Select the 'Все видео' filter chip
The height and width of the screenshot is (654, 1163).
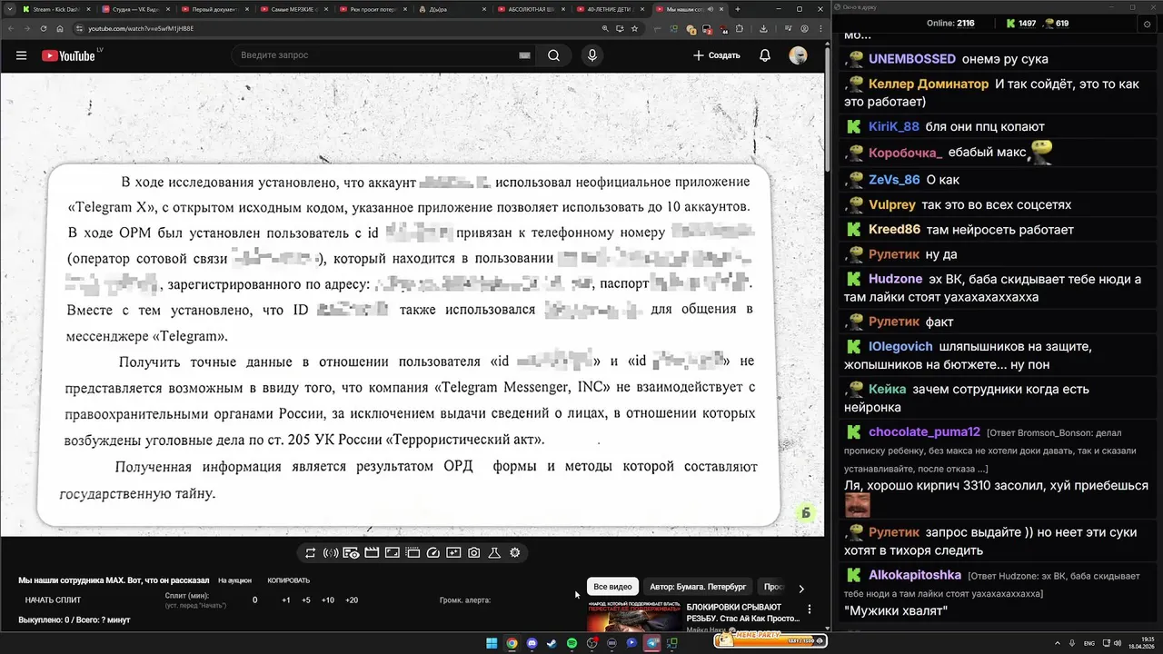coord(612,587)
